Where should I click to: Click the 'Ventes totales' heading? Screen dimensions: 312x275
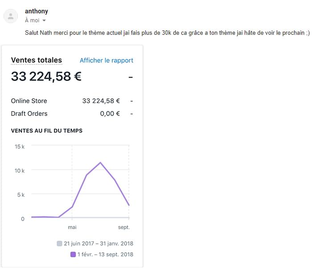[x=37, y=60]
